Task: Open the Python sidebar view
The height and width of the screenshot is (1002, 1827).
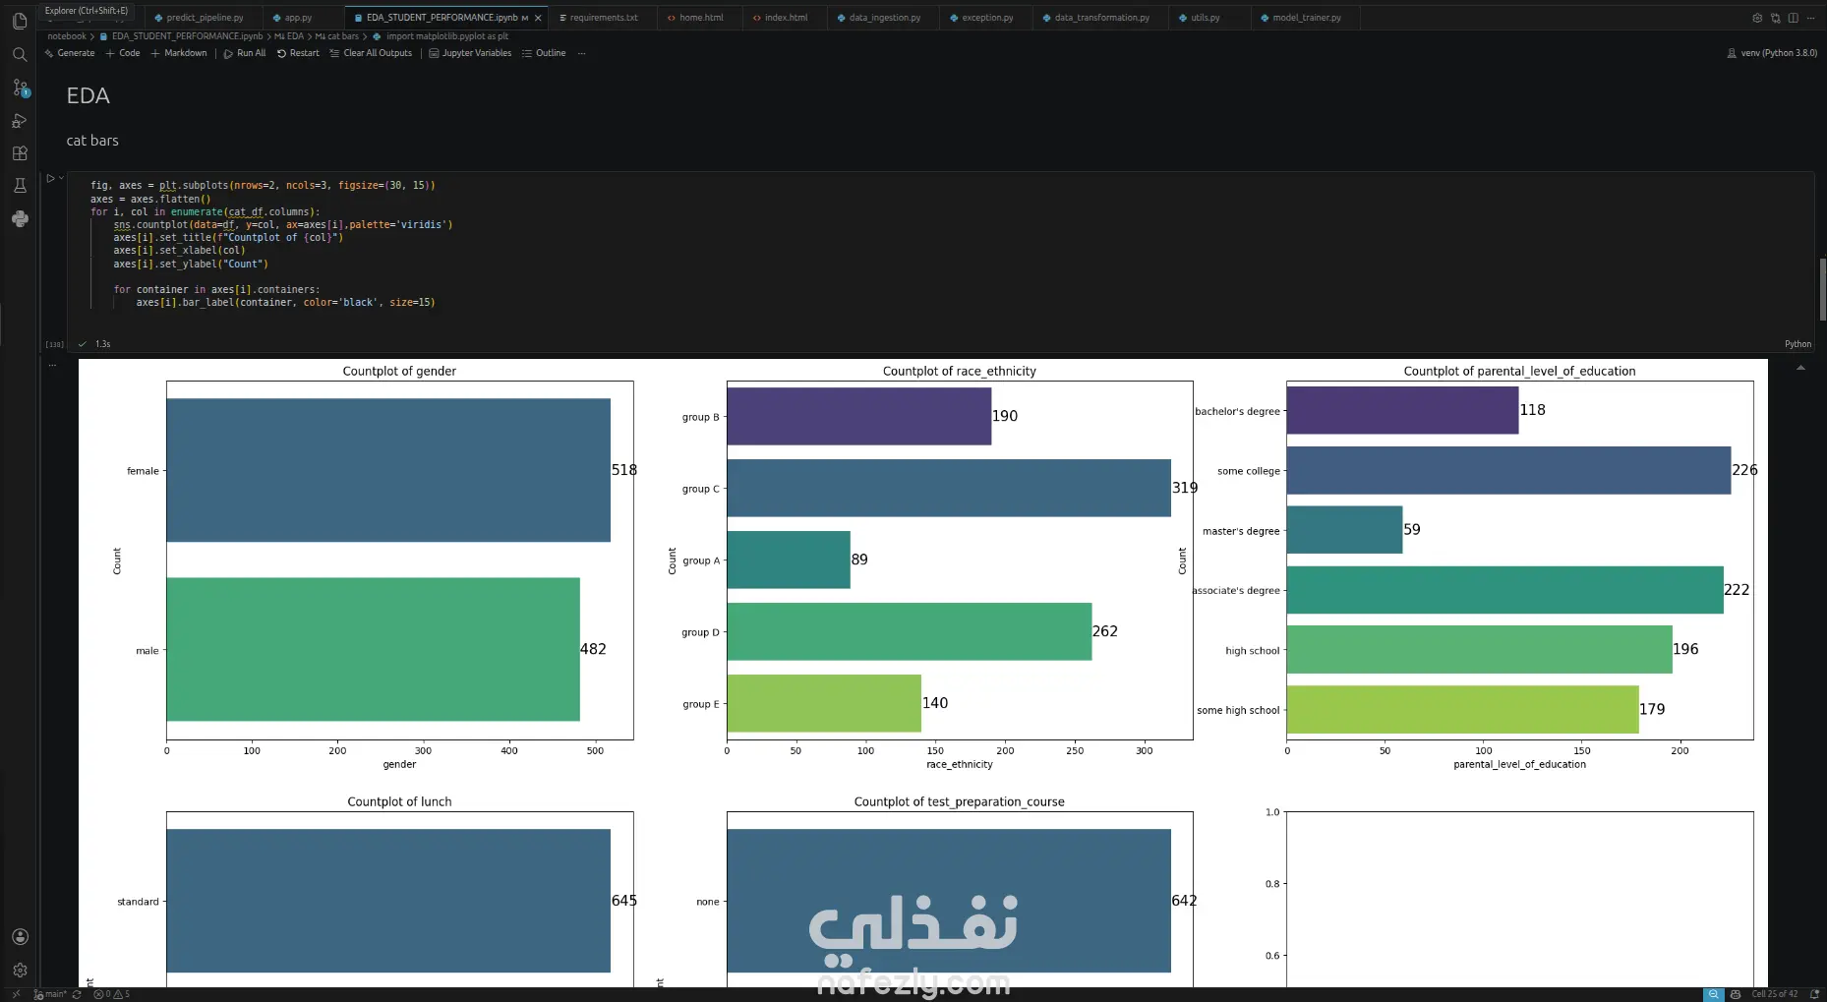Action: click(x=20, y=218)
